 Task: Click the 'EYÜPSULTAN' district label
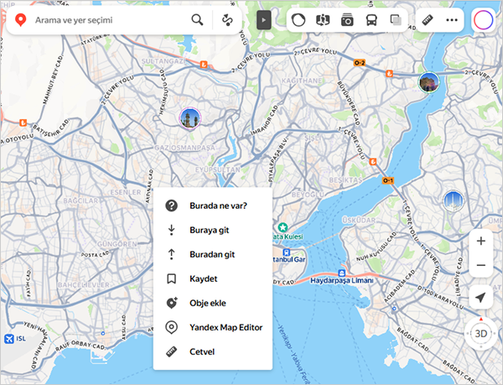pyautogui.click(x=218, y=169)
